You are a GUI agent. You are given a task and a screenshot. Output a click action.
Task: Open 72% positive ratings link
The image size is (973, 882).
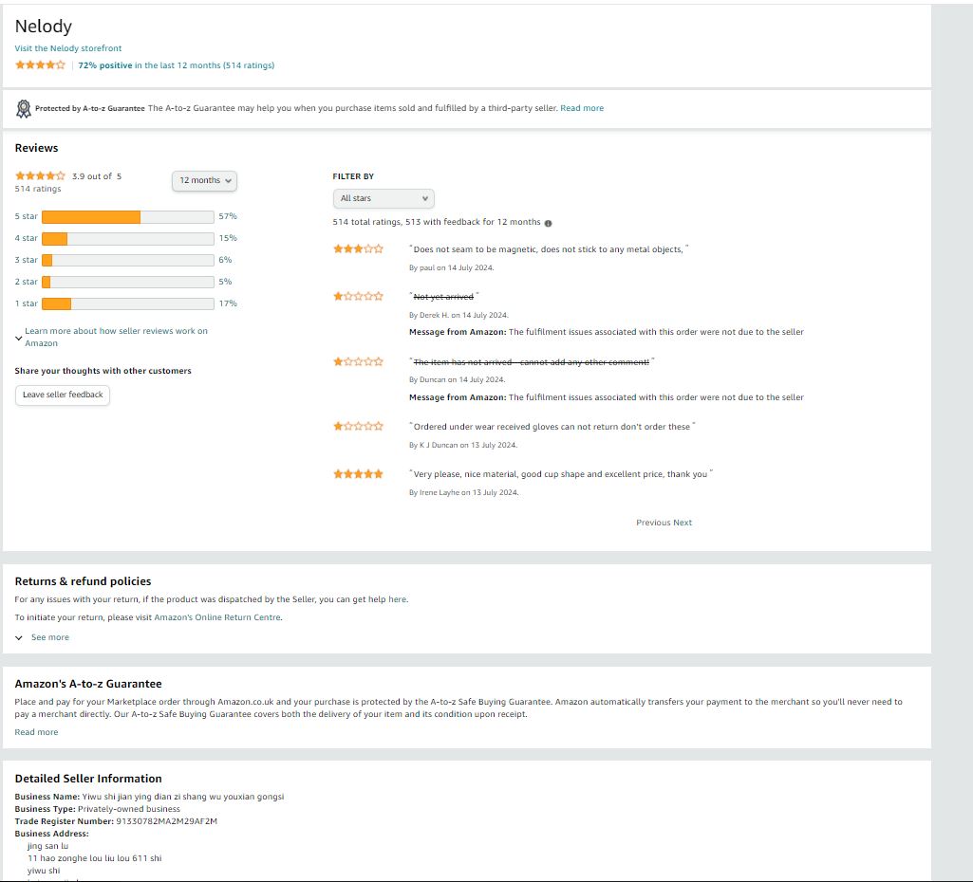pos(177,65)
